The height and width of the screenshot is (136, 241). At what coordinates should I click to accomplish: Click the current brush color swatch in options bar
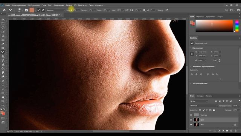(x=32, y=10)
